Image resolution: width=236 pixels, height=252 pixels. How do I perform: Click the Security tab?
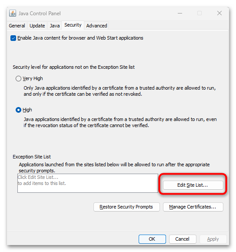(x=73, y=25)
